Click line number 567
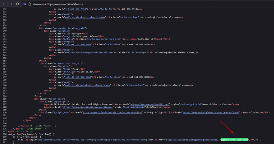The width and height of the screenshot is (274, 144). tap(5, 104)
